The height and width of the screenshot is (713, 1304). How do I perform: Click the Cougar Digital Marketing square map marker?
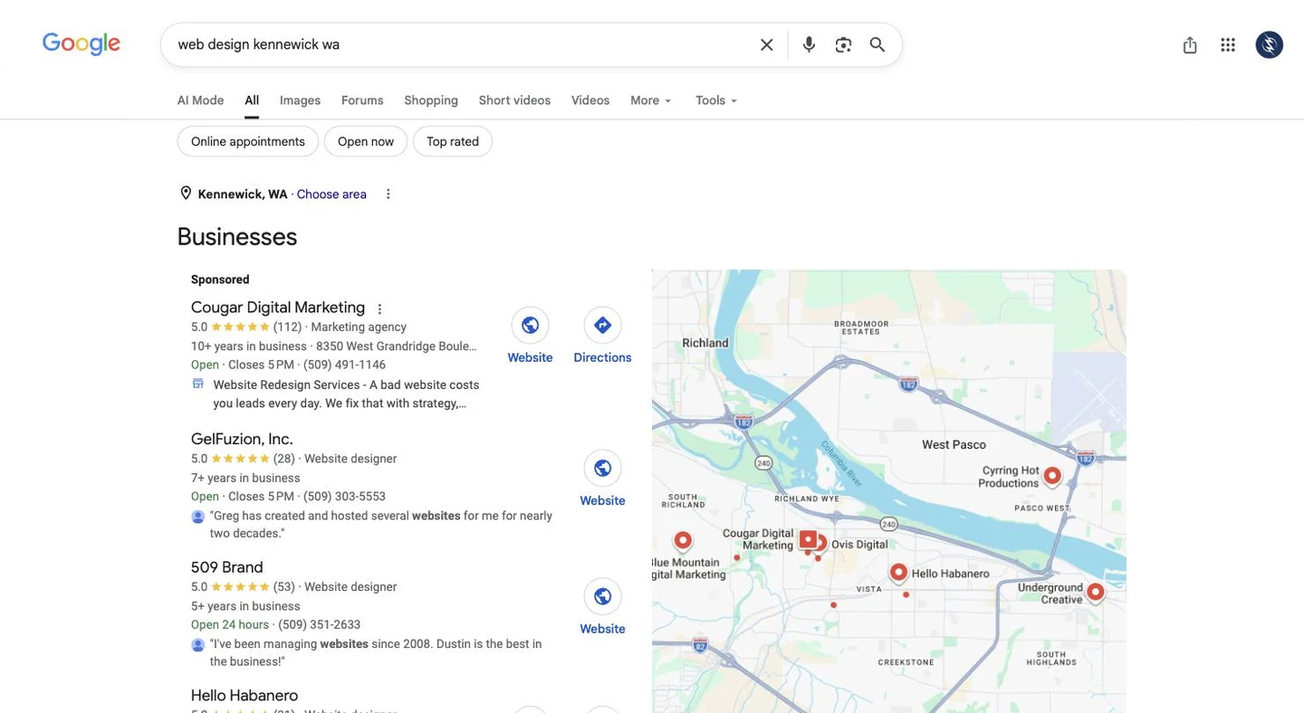pos(808,539)
